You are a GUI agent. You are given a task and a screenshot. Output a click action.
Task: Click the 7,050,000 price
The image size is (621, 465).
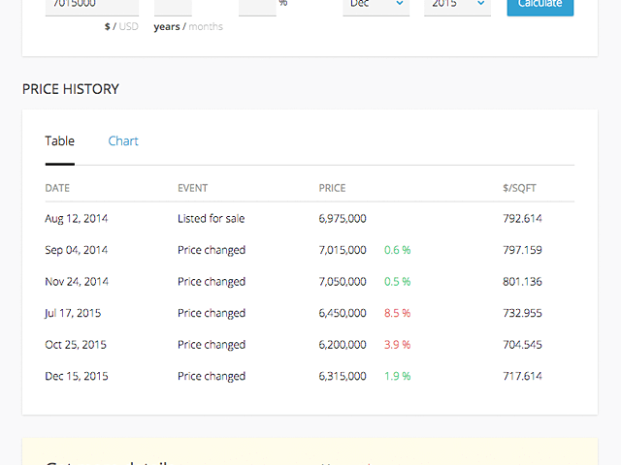343,282
